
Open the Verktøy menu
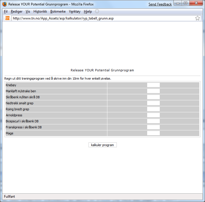[x=75, y=11]
